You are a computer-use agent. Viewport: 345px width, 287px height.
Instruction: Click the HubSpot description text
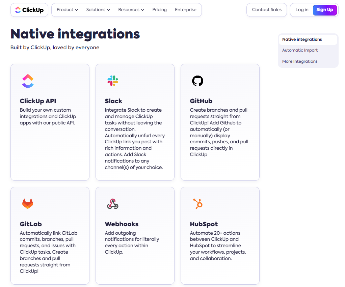click(x=218, y=246)
